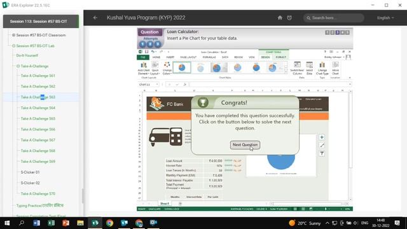Click attempt number 3 circle
The height and width of the screenshot is (229, 407).
157,44
